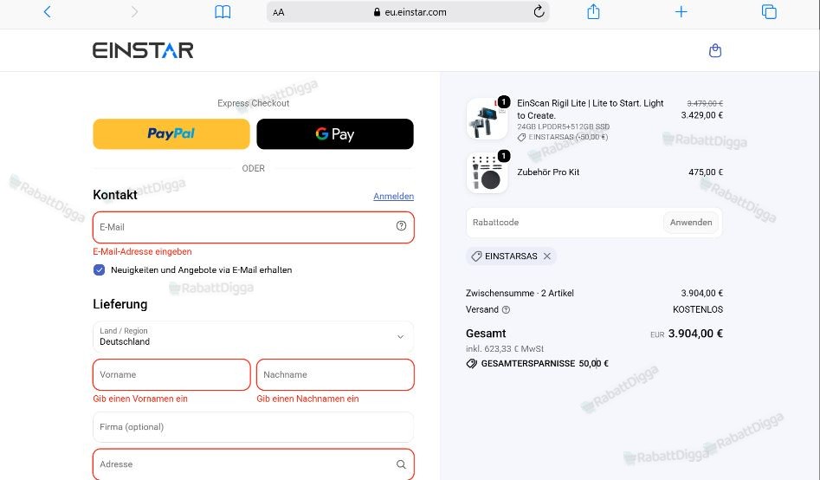820x480 pixels.
Task: Click the KOSTENLOS shipping value
Action: coord(698,309)
